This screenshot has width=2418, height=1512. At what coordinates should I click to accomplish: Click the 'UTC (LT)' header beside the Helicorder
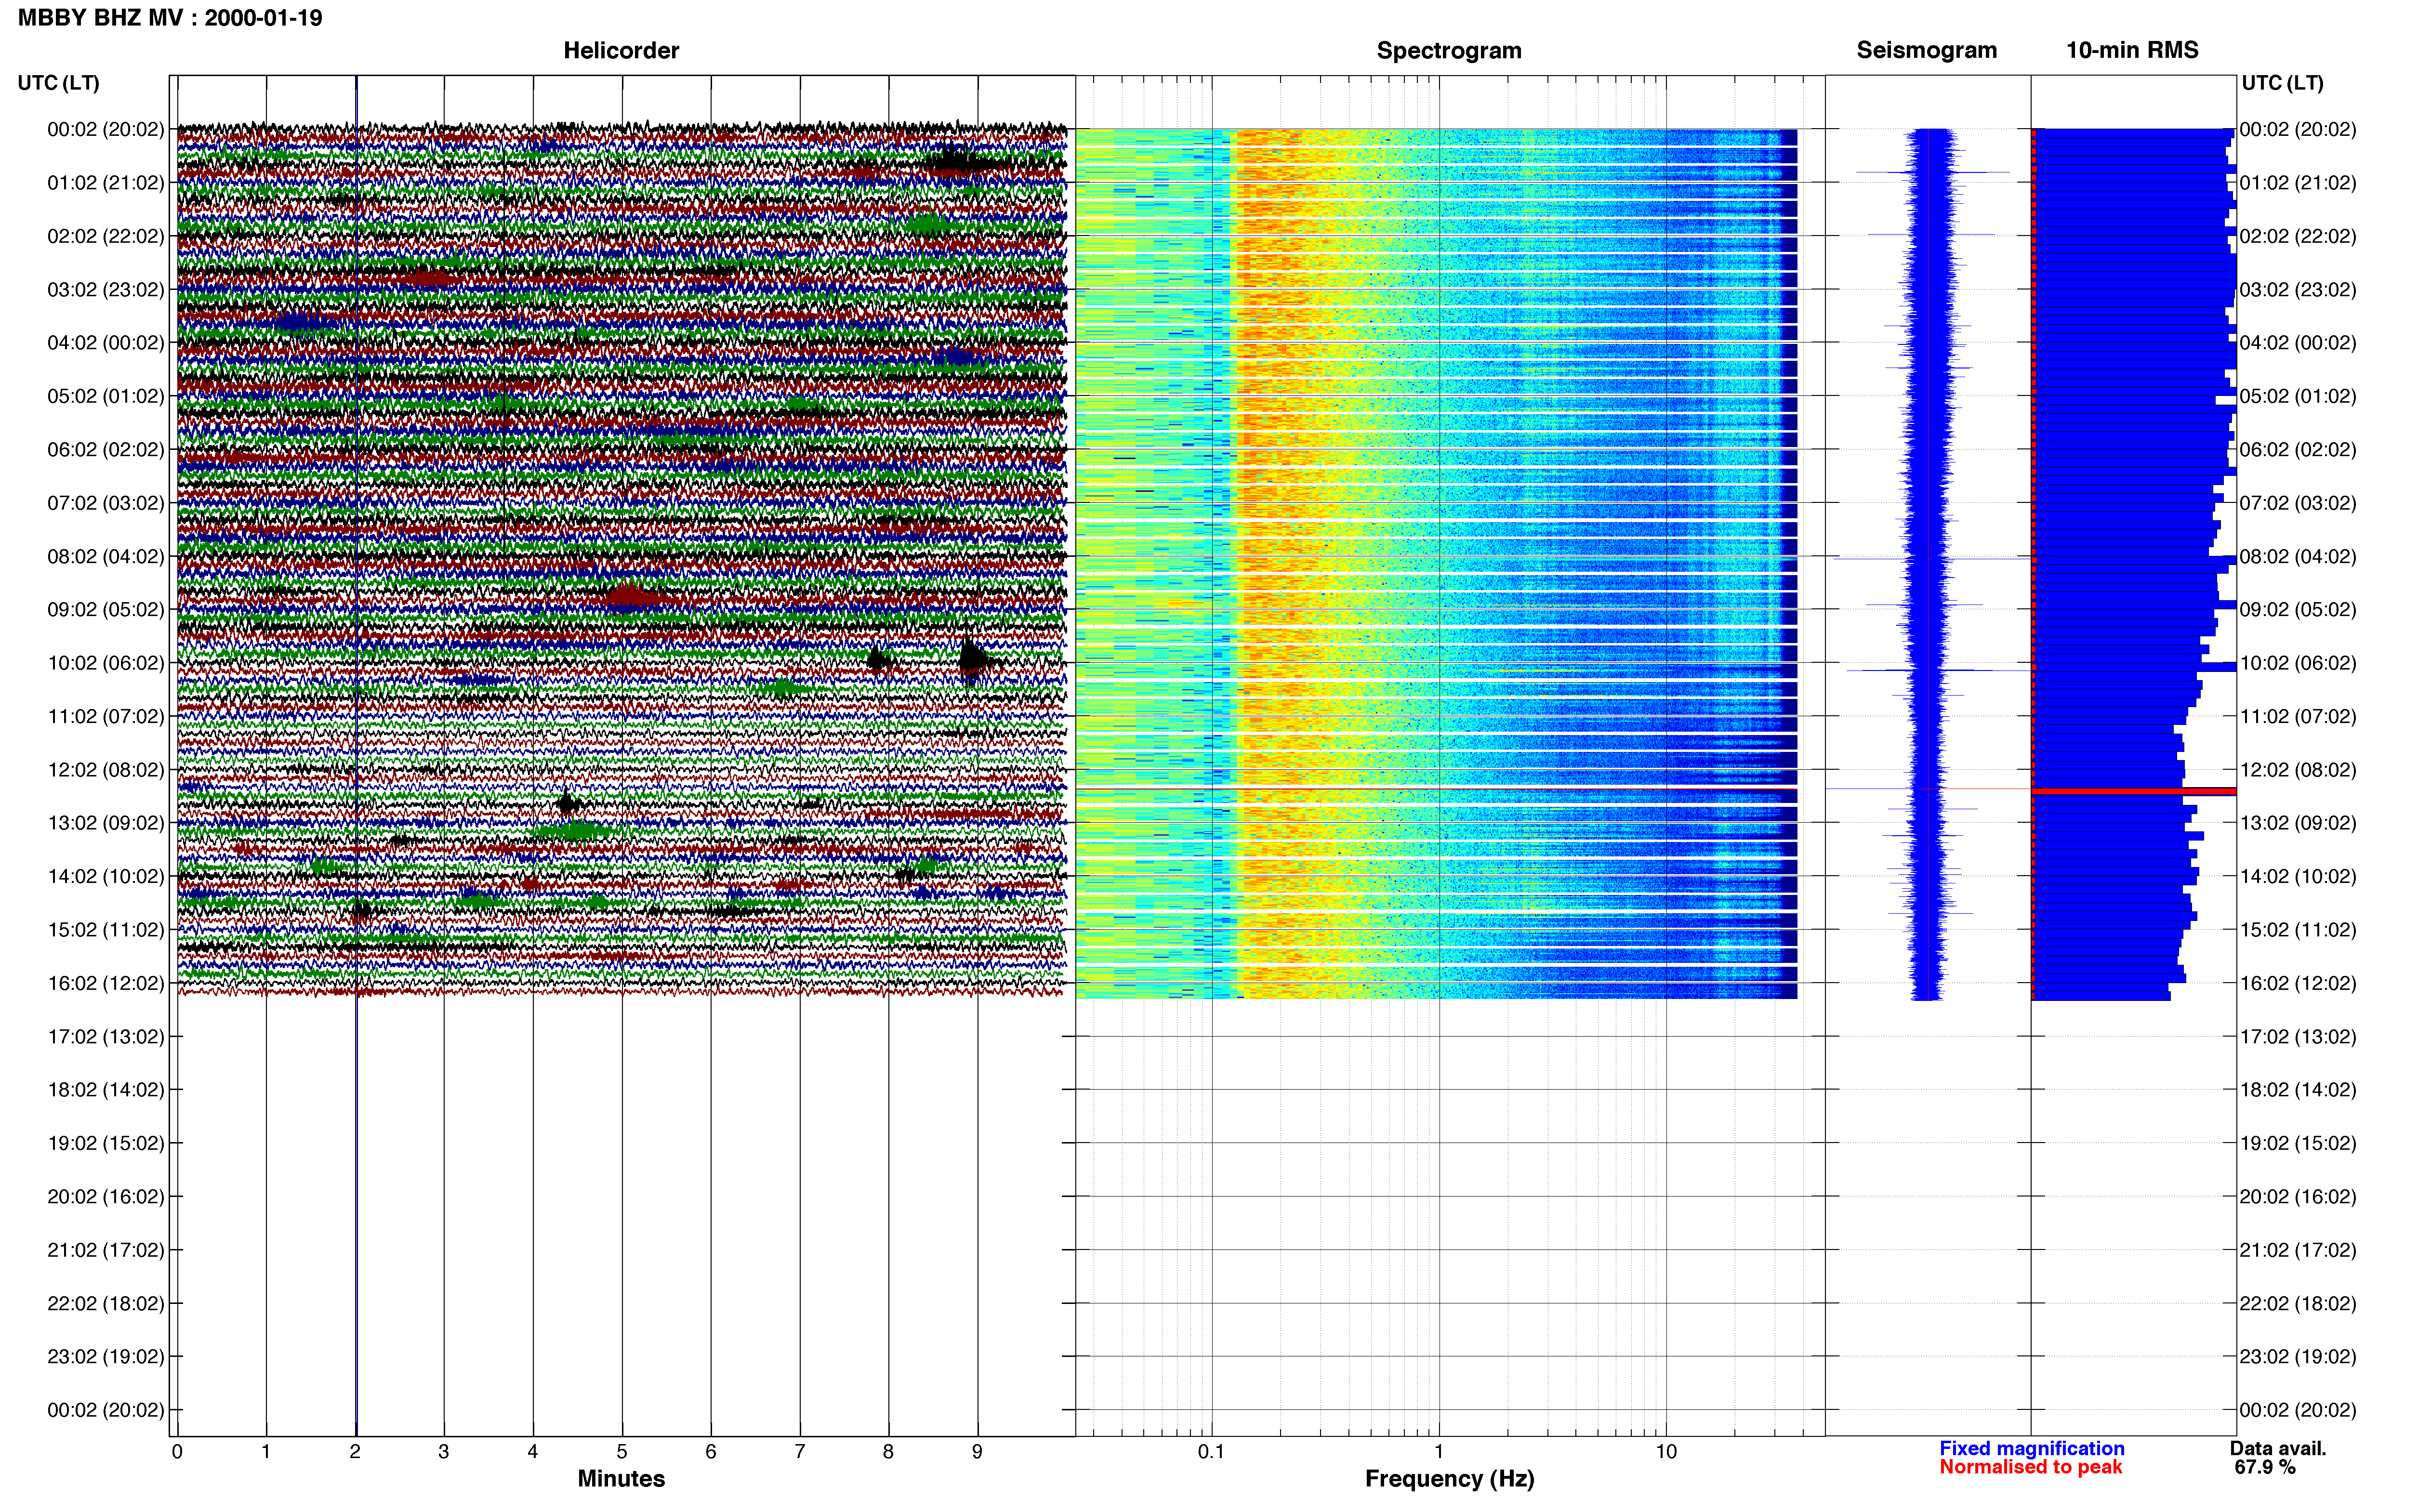point(59,83)
